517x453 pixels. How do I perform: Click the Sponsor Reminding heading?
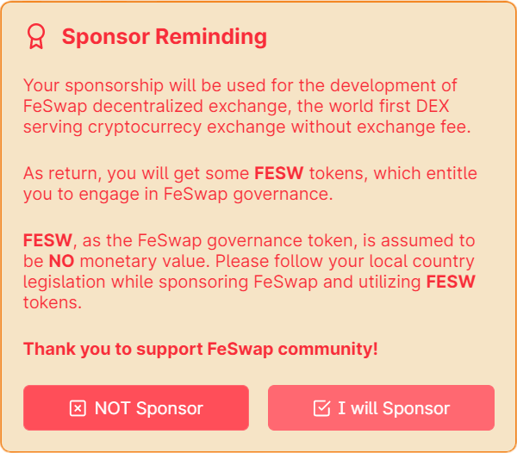click(x=165, y=36)
